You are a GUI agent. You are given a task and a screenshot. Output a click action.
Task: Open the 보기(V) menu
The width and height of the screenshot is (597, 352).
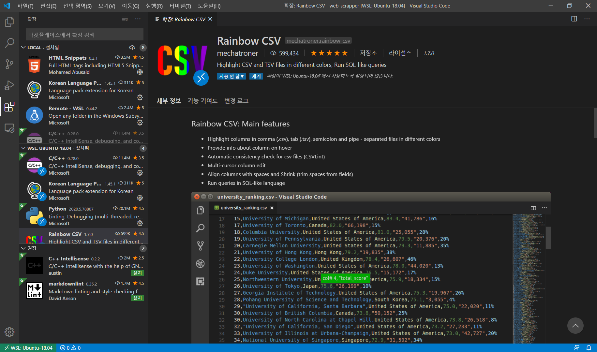[107, 6]
